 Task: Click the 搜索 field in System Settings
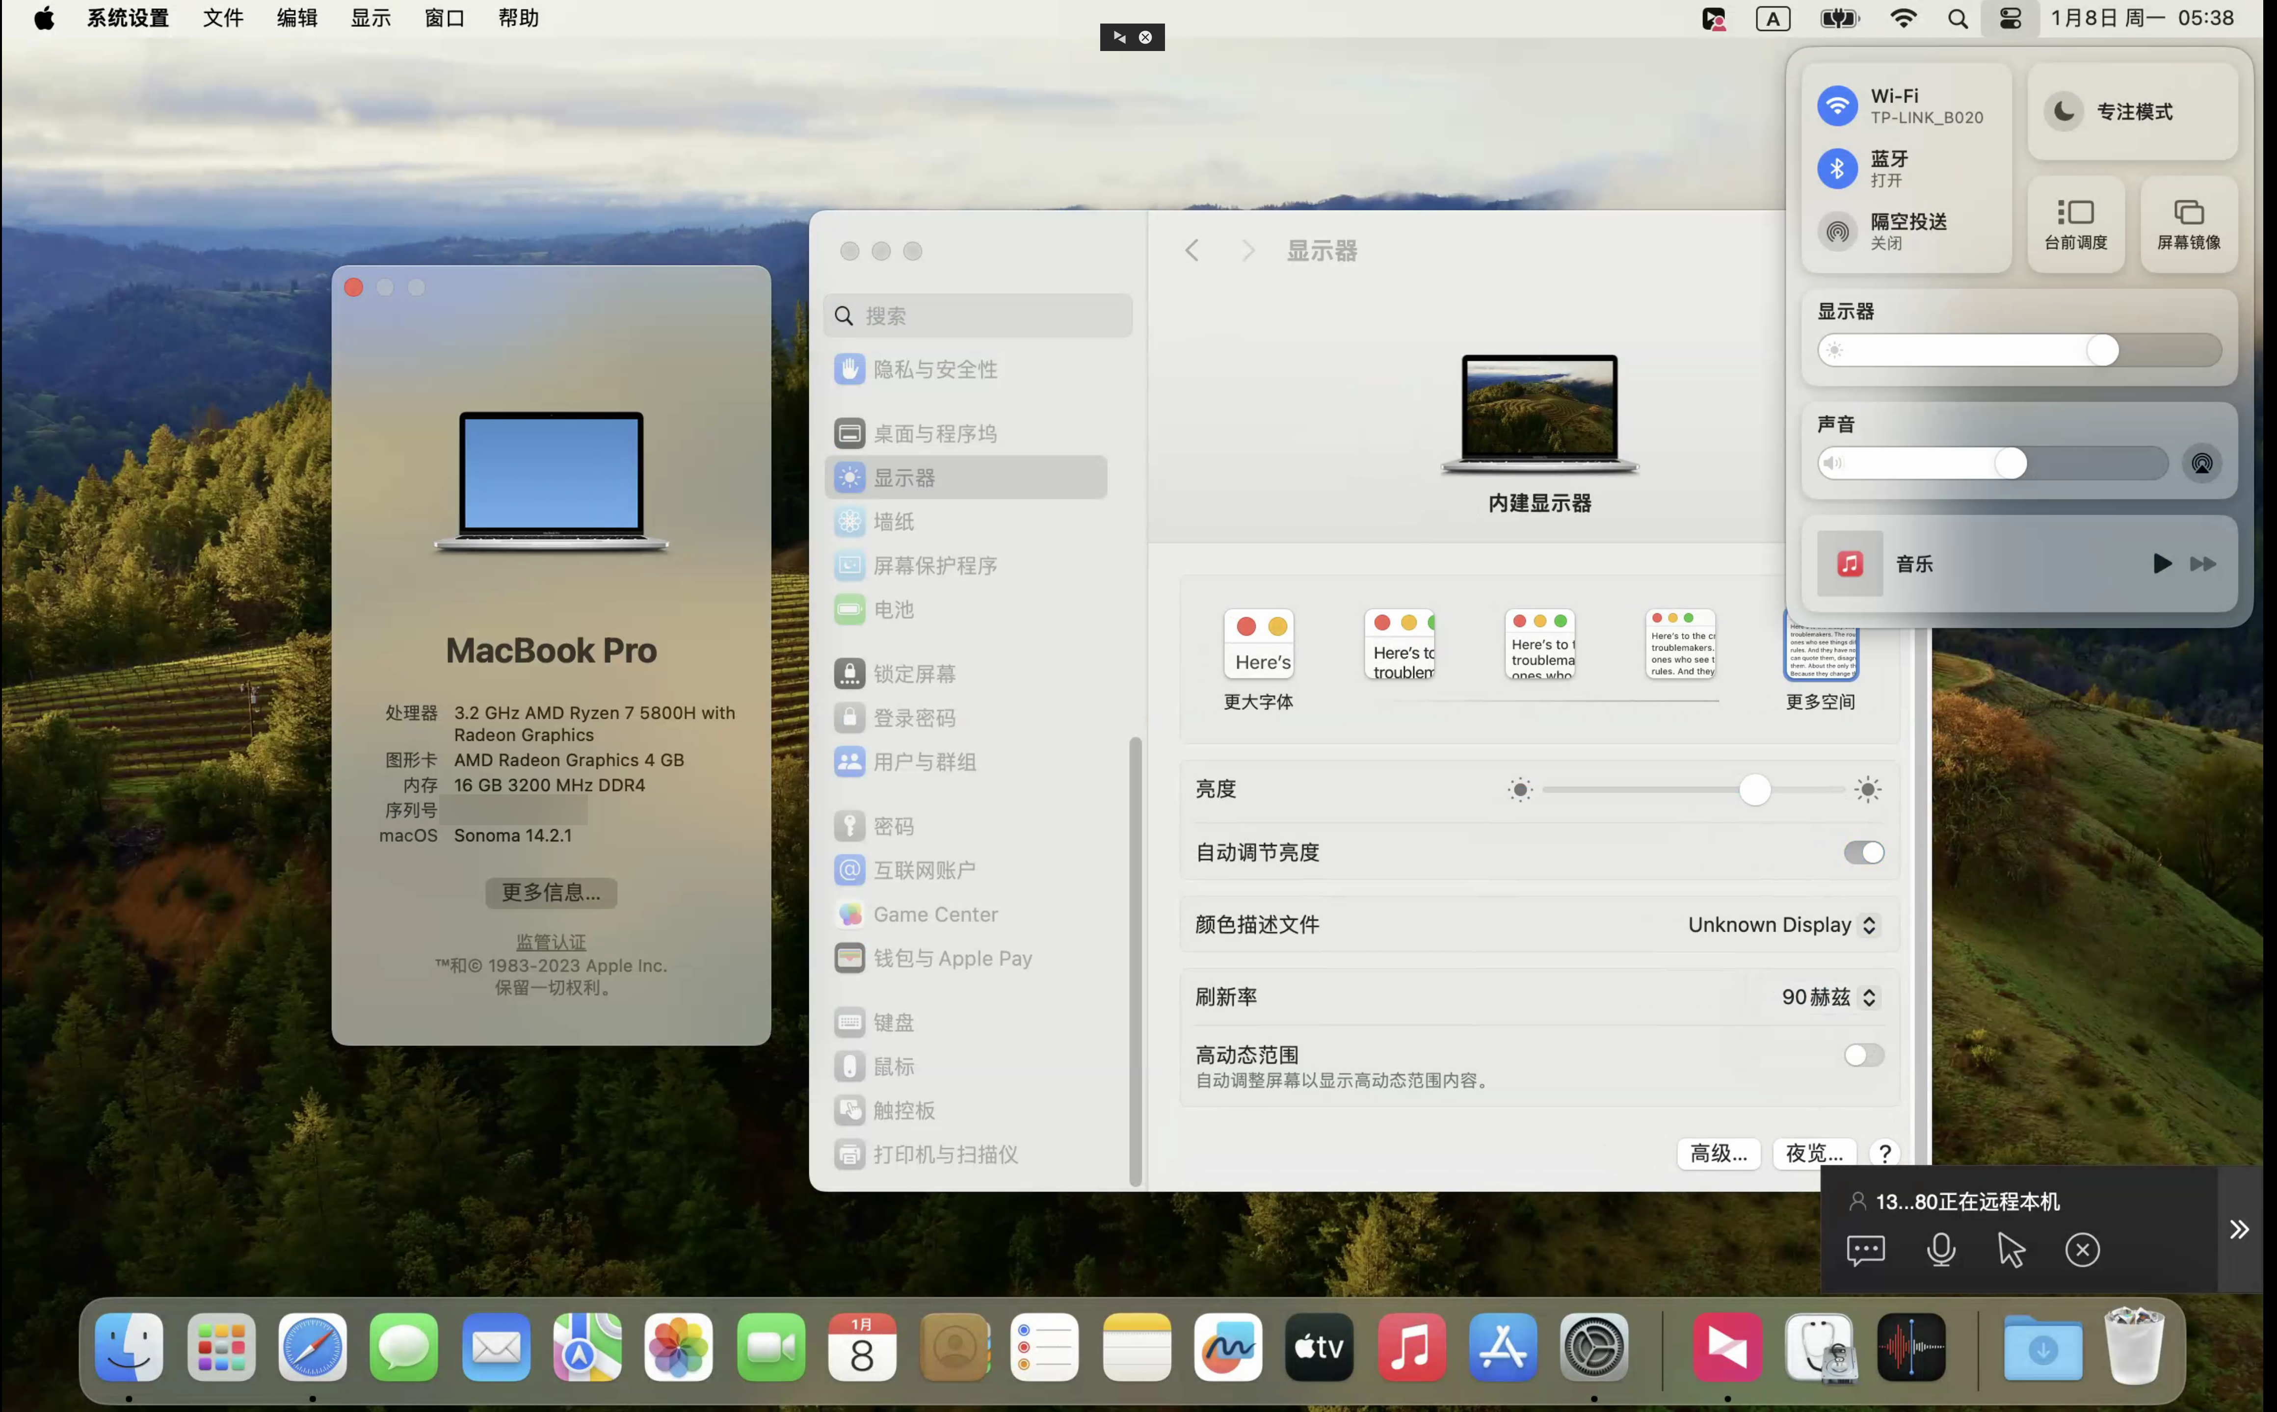pyautogui.click(x=978, y=315)
